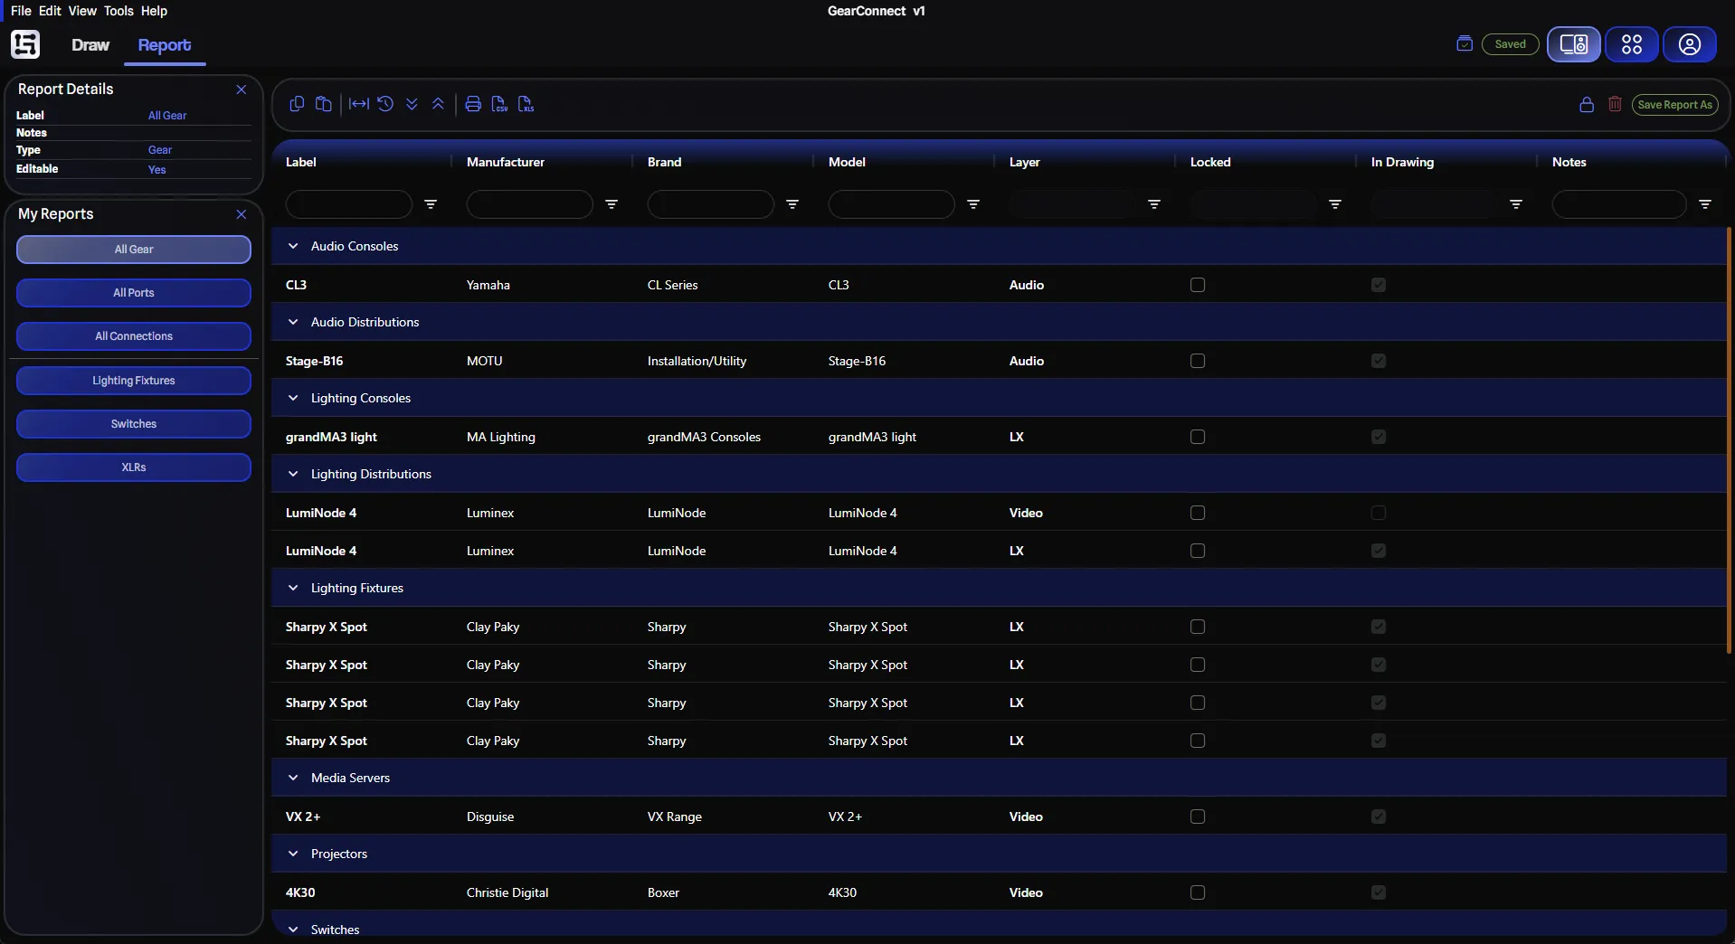This screenshot has height=944, width=1735.
Task: Open the All Gear report
Action: click(x=134, y=250)
